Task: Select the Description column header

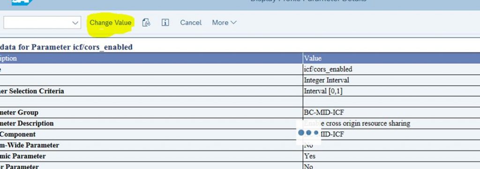Action: (8, 58)
